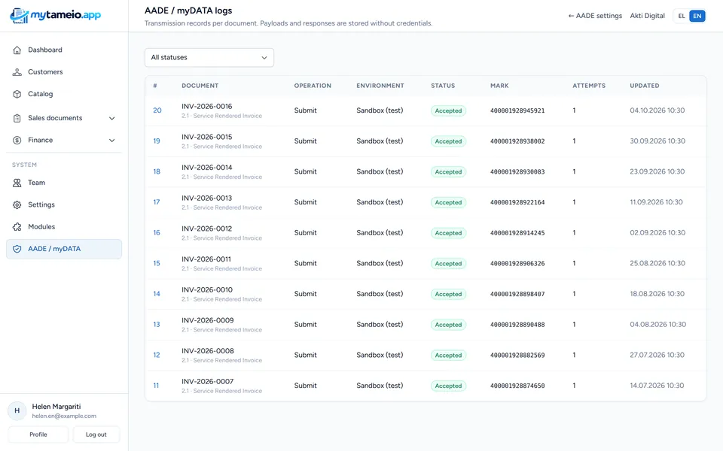The image size is (723, 451).
Task: Open Team from the sidebar
Action: point(64,183)
